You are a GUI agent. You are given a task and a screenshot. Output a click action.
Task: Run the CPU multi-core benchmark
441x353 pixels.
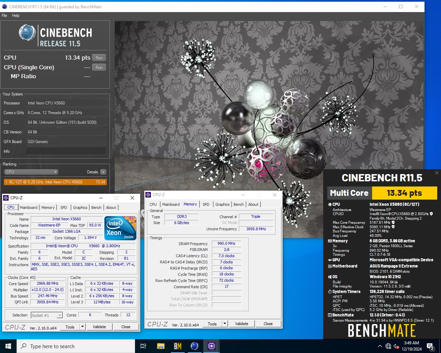[x=99, y=58]
